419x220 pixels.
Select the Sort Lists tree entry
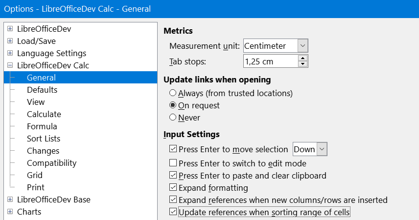[x=44, y=139]
